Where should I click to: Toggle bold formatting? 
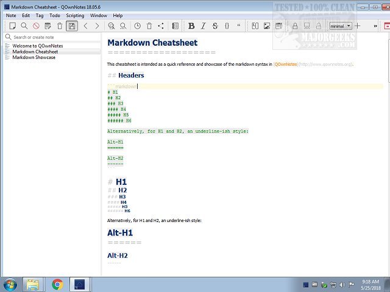tap(191, 26)
